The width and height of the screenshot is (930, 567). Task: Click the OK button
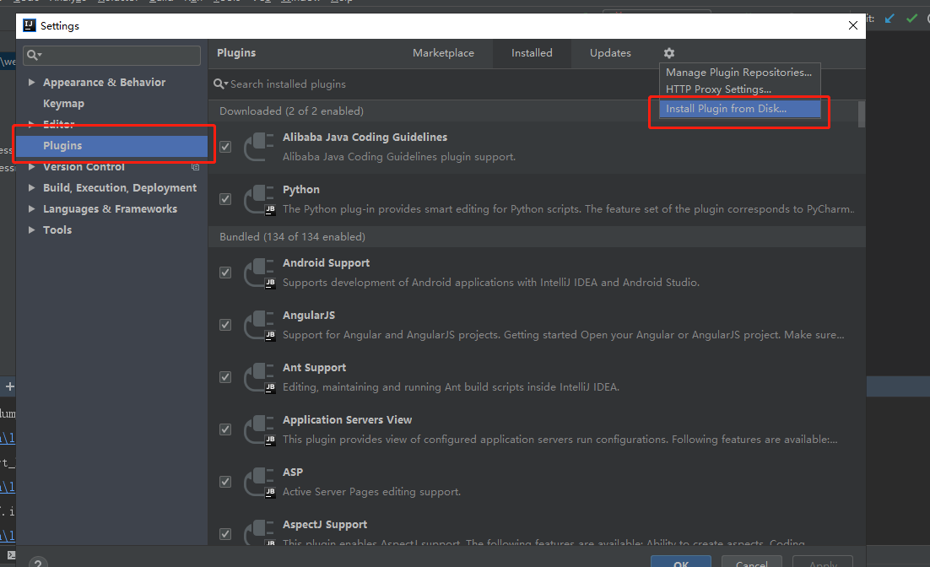[x=681, y=562]
